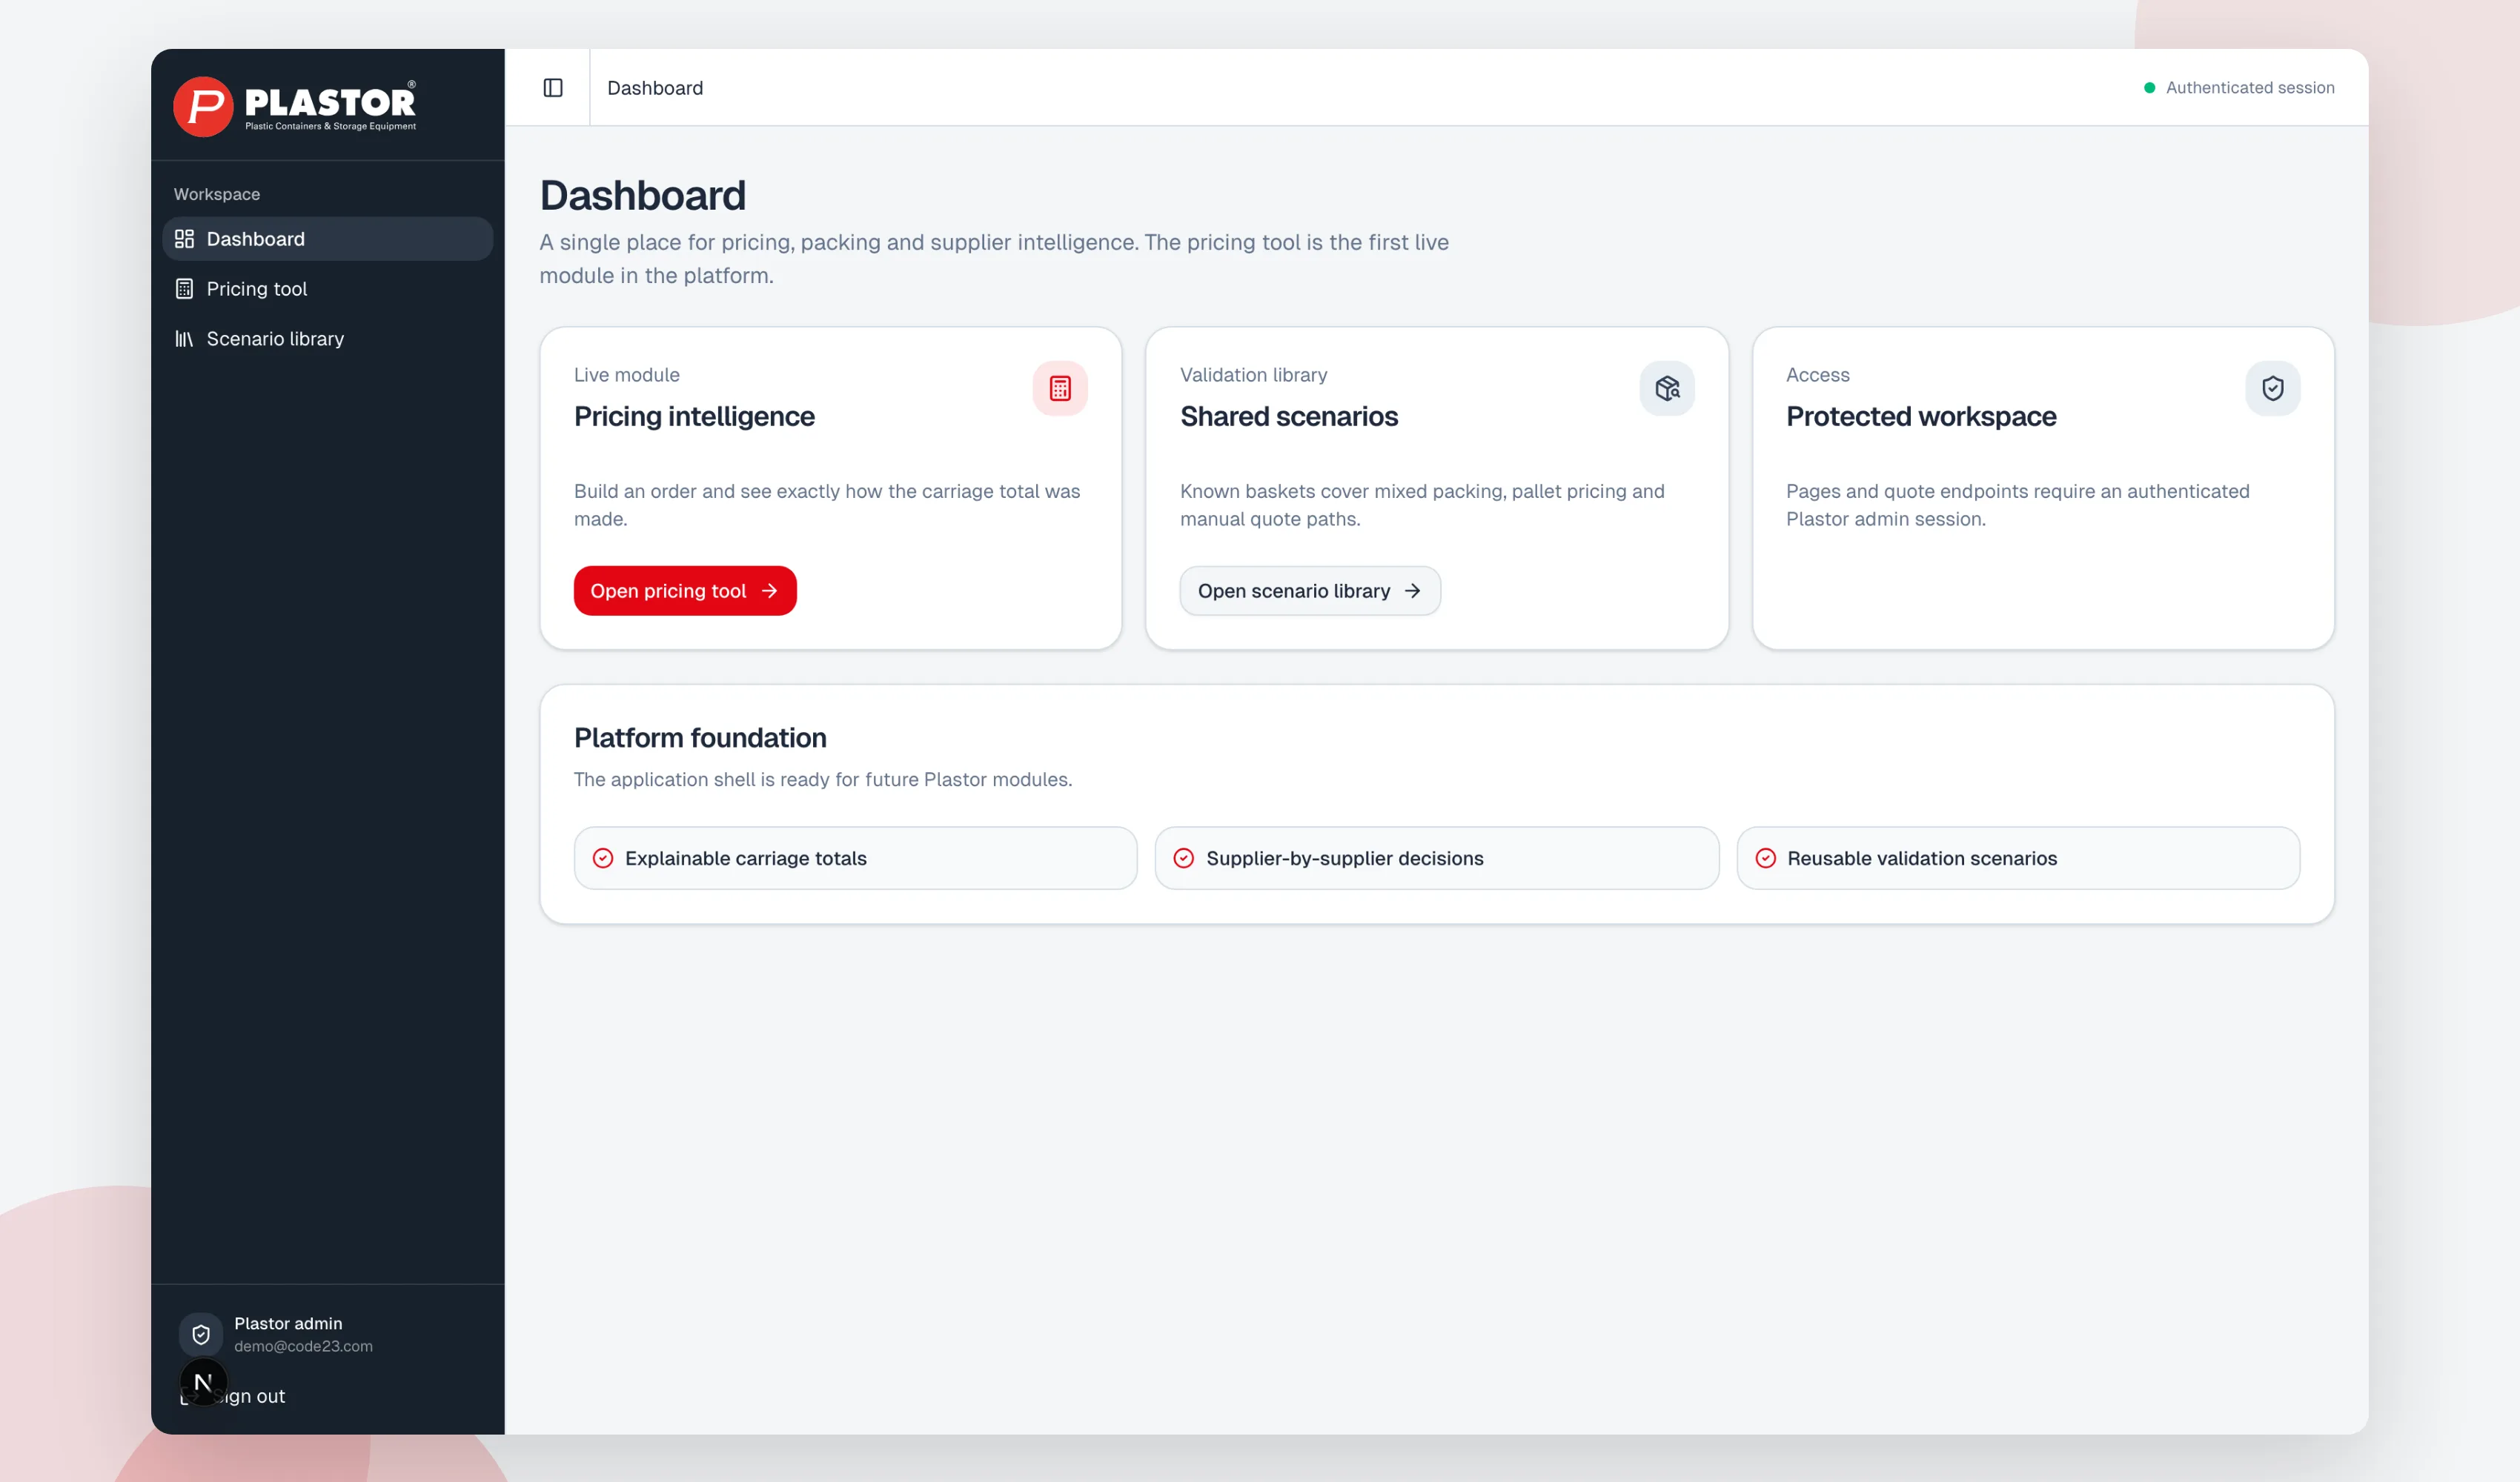
Task: Click check icon beside Supplier-by-supplier decisions
Action: [1184, 858]
